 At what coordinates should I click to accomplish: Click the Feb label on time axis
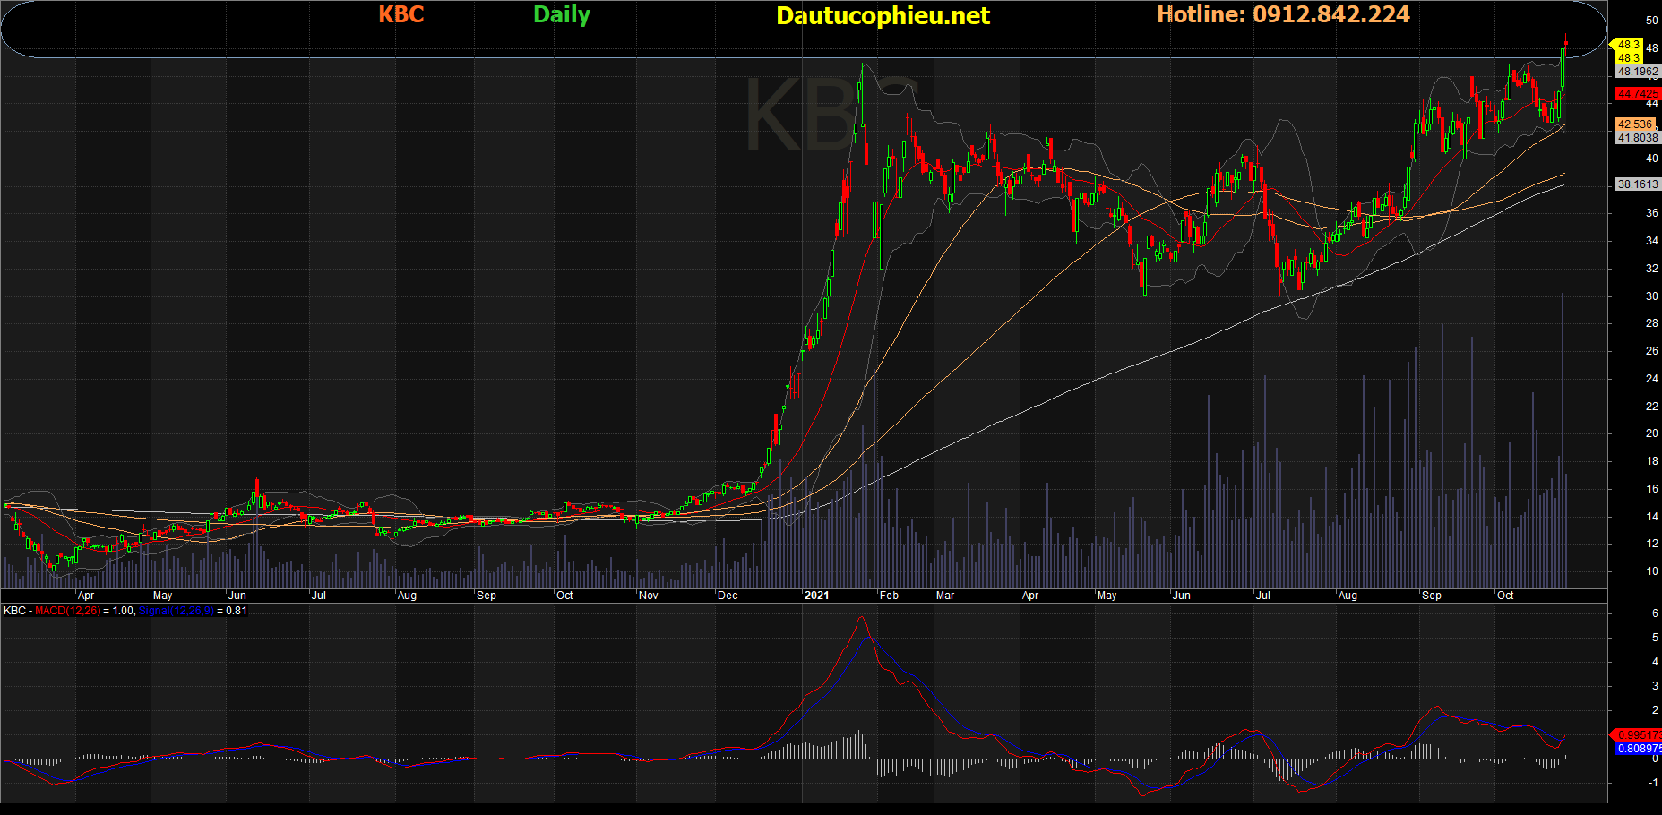(x=889, y=596)
